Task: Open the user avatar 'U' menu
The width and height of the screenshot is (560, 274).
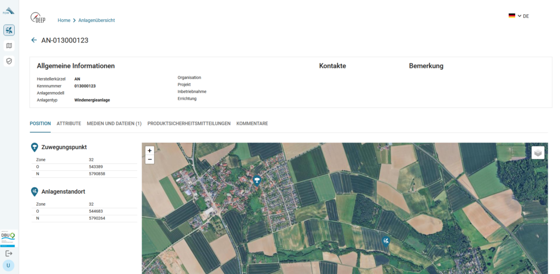Action: tap(9, 265)
